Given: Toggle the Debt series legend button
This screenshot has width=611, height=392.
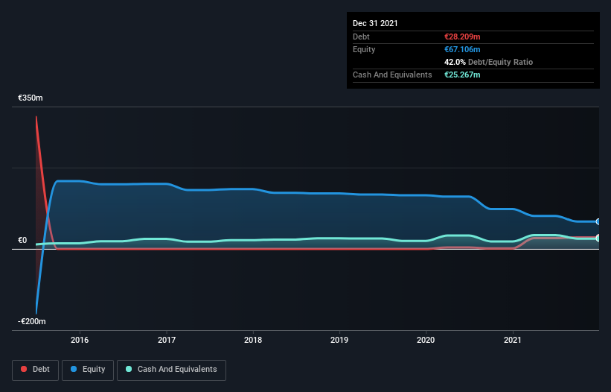Looking at the screenshot, I should pos(35,370).
